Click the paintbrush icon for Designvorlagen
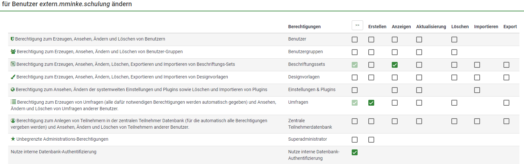 13,77
